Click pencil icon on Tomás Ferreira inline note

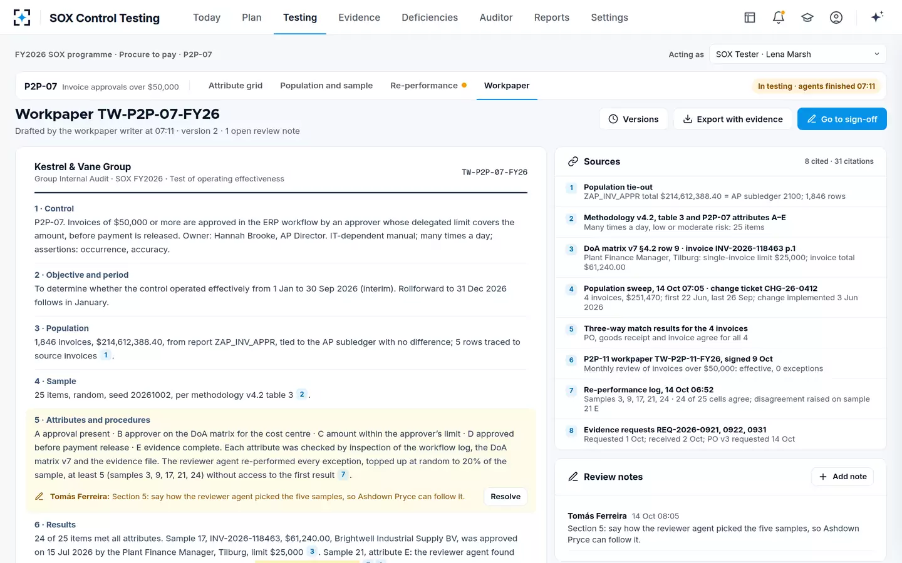(x=39, y=497)
